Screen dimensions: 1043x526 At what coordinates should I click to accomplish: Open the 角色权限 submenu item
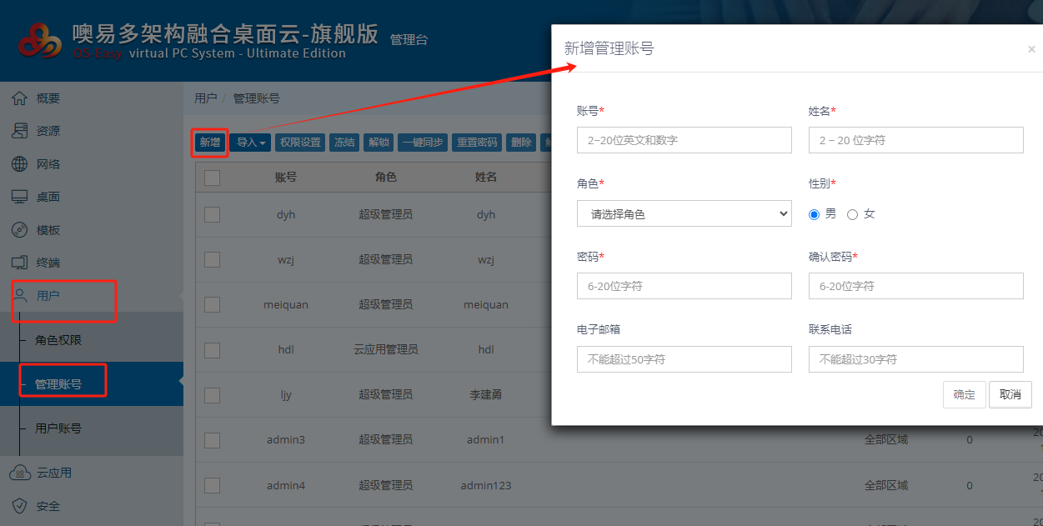tap(58, 340)
